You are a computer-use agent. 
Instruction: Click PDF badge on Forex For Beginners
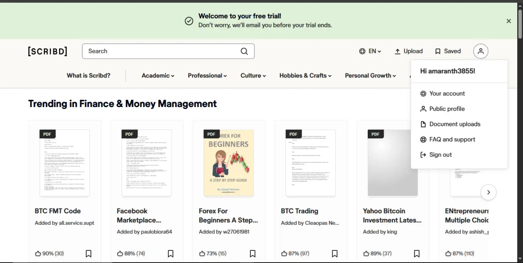[211, 134]
